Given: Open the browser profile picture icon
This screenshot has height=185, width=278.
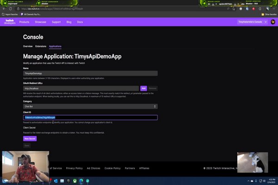Looking at the screenshot, I should (x=267, y=9).
